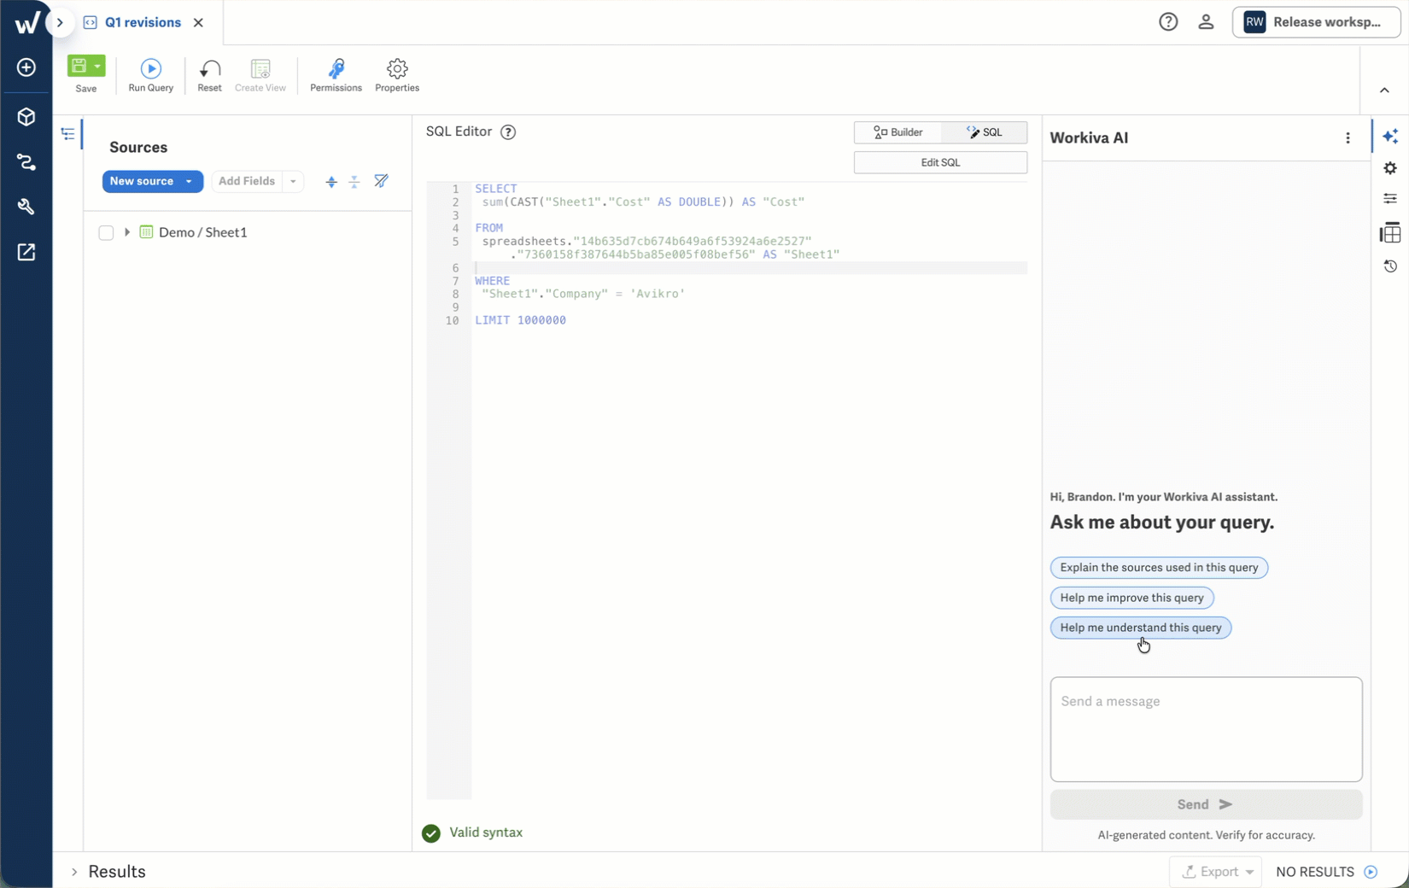Click the Edit SQL button
Screen dimensions: 1409x888
pos(940,162)
